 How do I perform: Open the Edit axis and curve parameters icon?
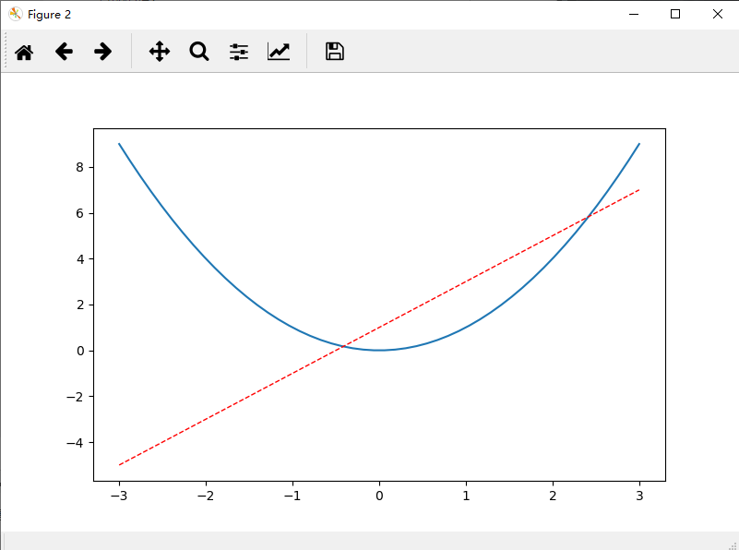(279, 52)
